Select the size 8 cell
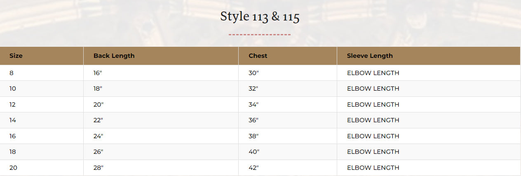Viewport: 521px width, 176px height. click(12, 73)
